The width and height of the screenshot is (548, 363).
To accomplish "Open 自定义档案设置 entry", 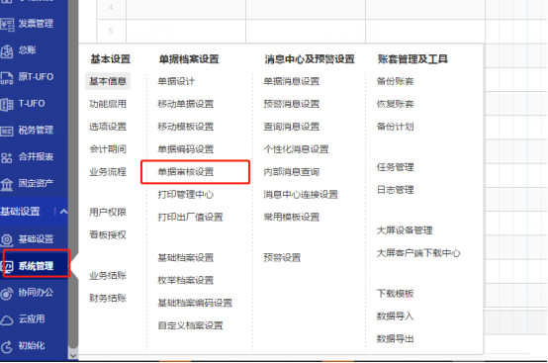I will 190,325.
